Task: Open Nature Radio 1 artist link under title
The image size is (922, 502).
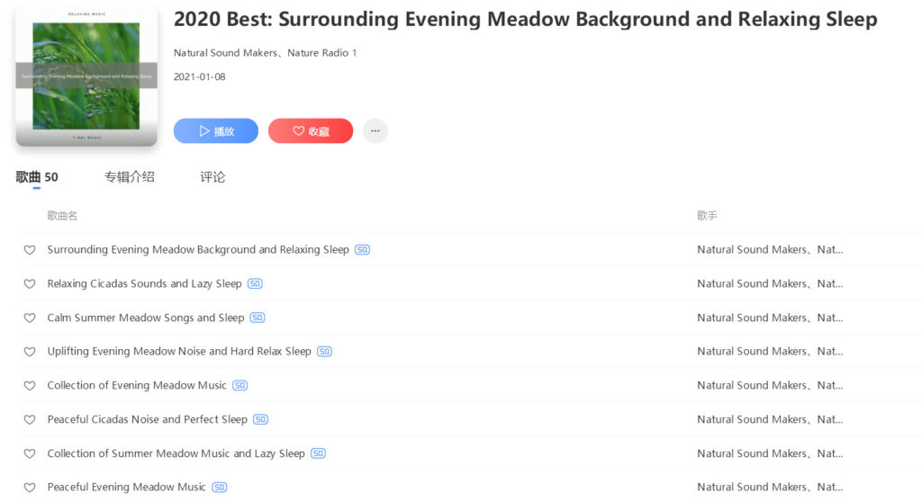Action: pyautogui.click(x=322, y=53)
